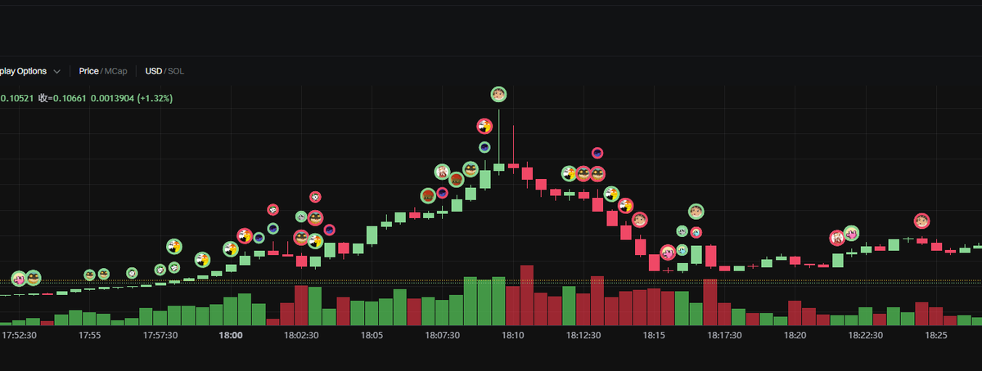This screenshot has width=982, height=371.
Task: Select the small blue-ringed avatar just below the peak
Action: [484, 148]
